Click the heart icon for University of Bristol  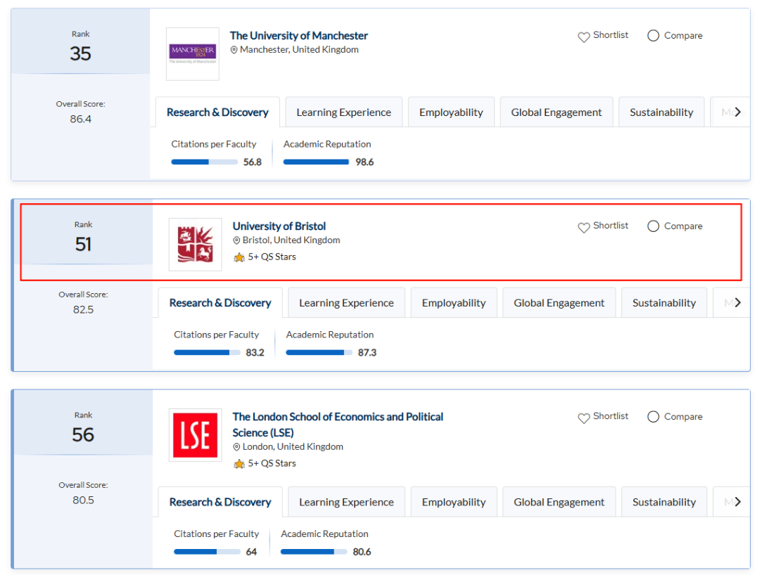pyautogui.click(x=584, y=227)
